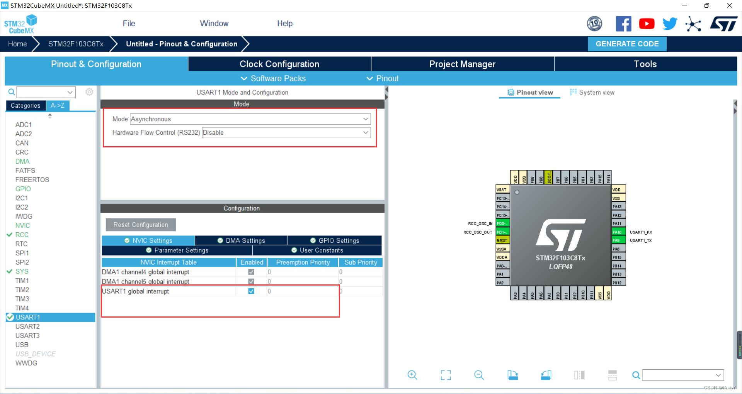This screenshot has width=742, height=394.
Task: Select RCC in peripheral list
Action: [x=22, y=235]
